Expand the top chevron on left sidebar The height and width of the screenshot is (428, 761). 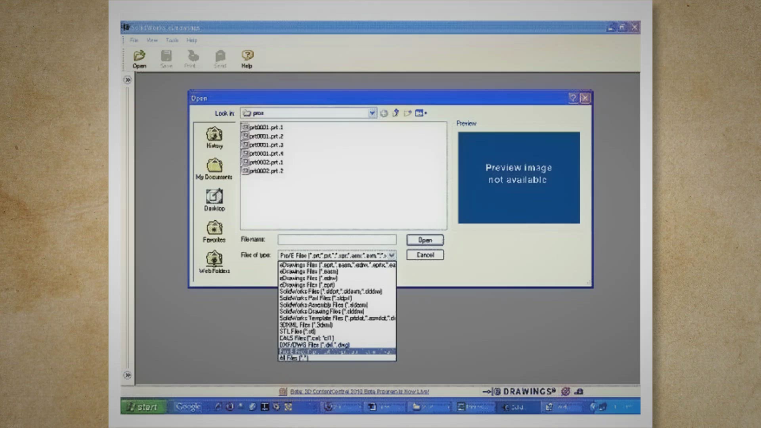[x=128, y=80]
